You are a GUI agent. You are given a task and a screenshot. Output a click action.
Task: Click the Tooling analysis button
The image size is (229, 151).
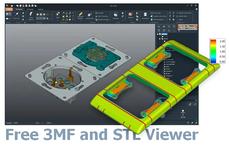[99, 13]
